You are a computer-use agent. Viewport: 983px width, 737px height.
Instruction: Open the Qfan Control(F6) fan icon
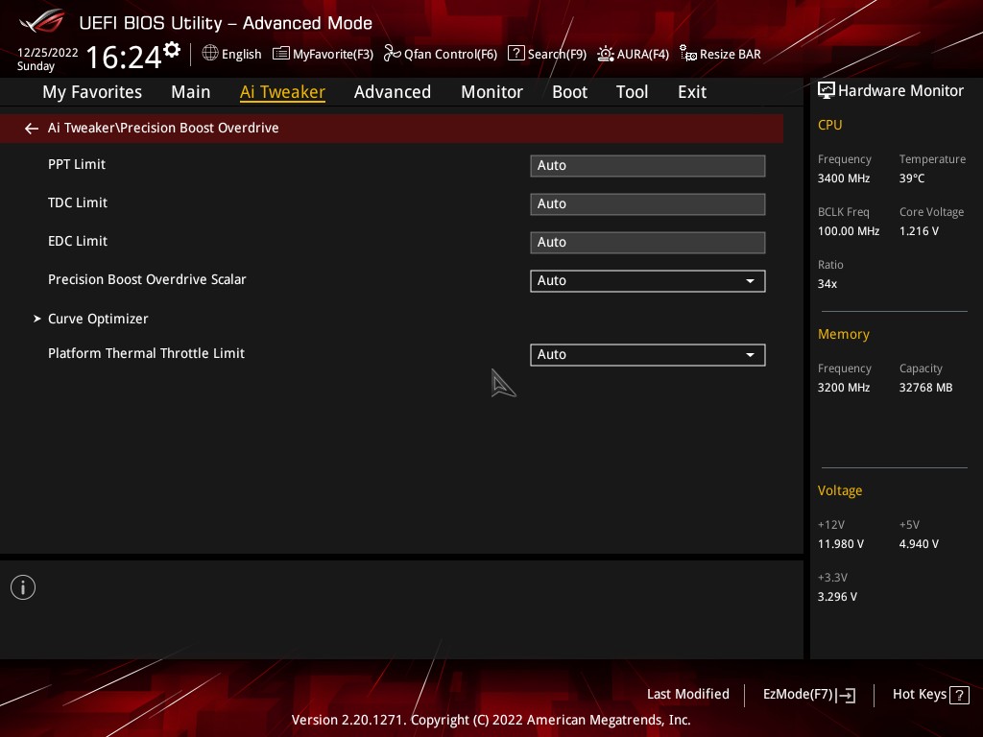pos(393,54)
